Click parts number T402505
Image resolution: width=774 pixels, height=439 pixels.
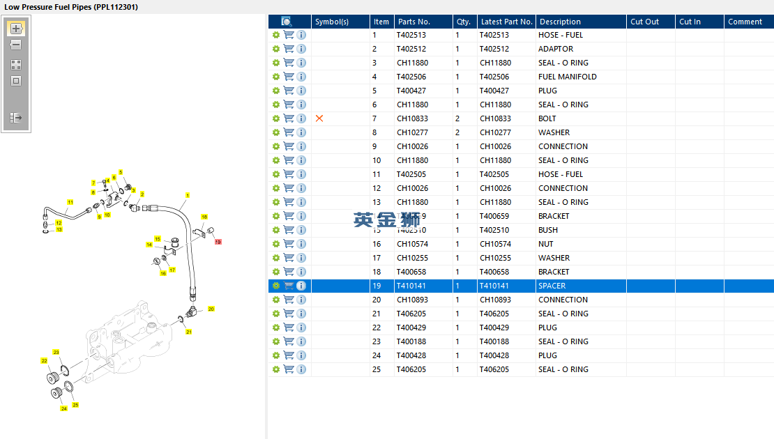411,174
